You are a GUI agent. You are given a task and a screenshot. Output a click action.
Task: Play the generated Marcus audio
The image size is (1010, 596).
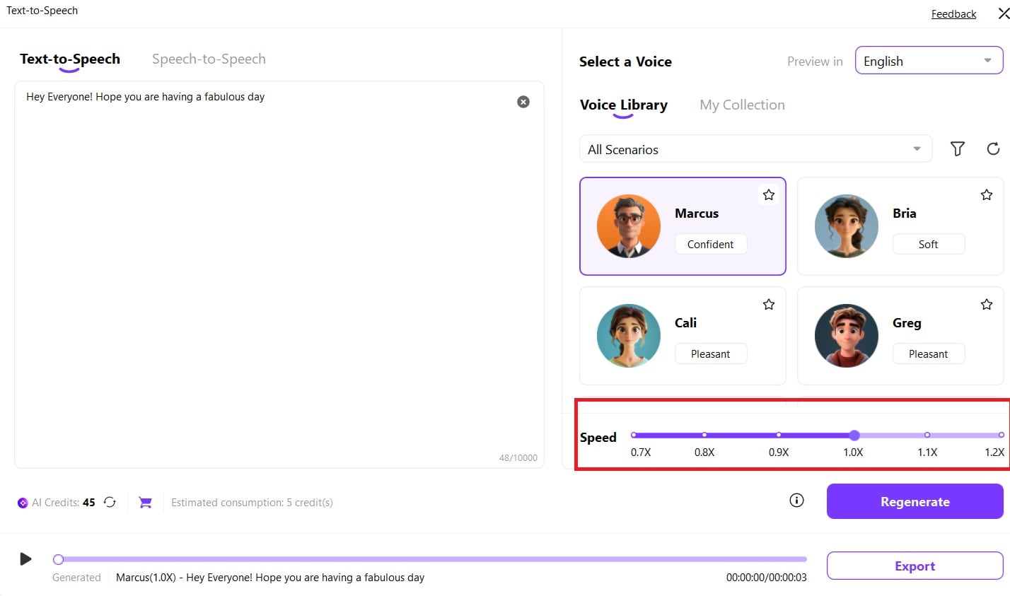pyautogui.click(x=25, y=559)
